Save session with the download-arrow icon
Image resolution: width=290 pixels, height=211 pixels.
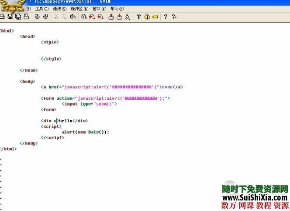tap(119, 17)
